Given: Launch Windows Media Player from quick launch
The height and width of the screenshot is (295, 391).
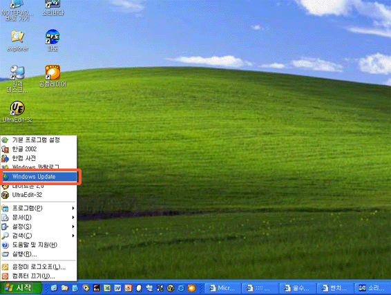Looking at the screenshot, I should 86,288.
